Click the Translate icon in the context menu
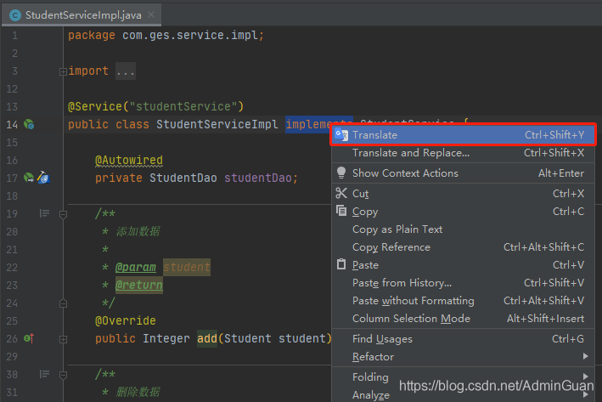The width and height of the screenshot is (602, 402). 341,135
